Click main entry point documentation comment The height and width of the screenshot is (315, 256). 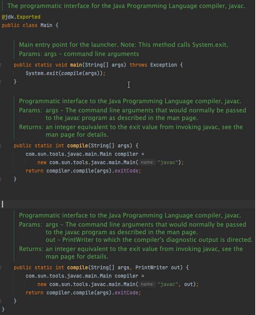coord(123,45)
